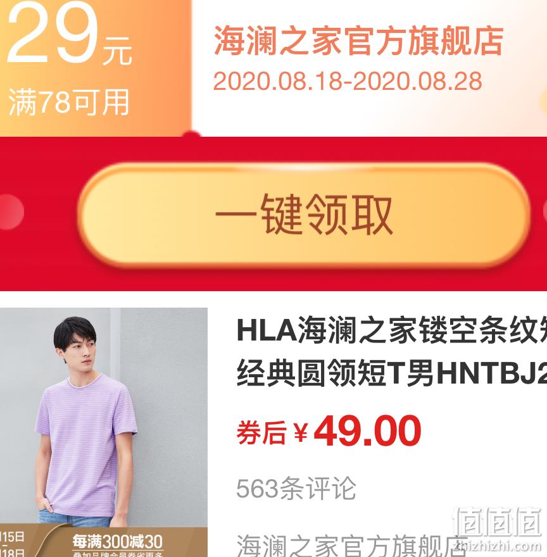Tap the ¥ currency symbol
This screenshot has width=547, height=557.
(x=300, y=432)
